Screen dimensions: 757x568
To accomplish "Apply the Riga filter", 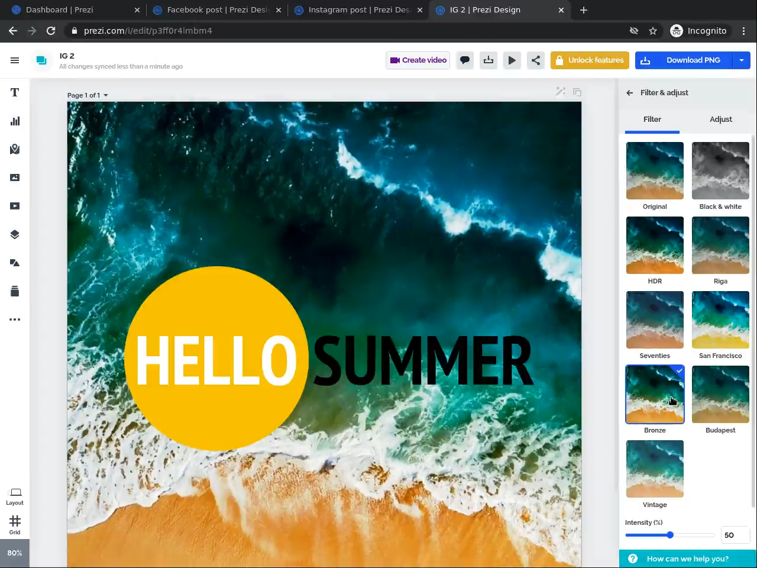I will (x=720, y=245).
